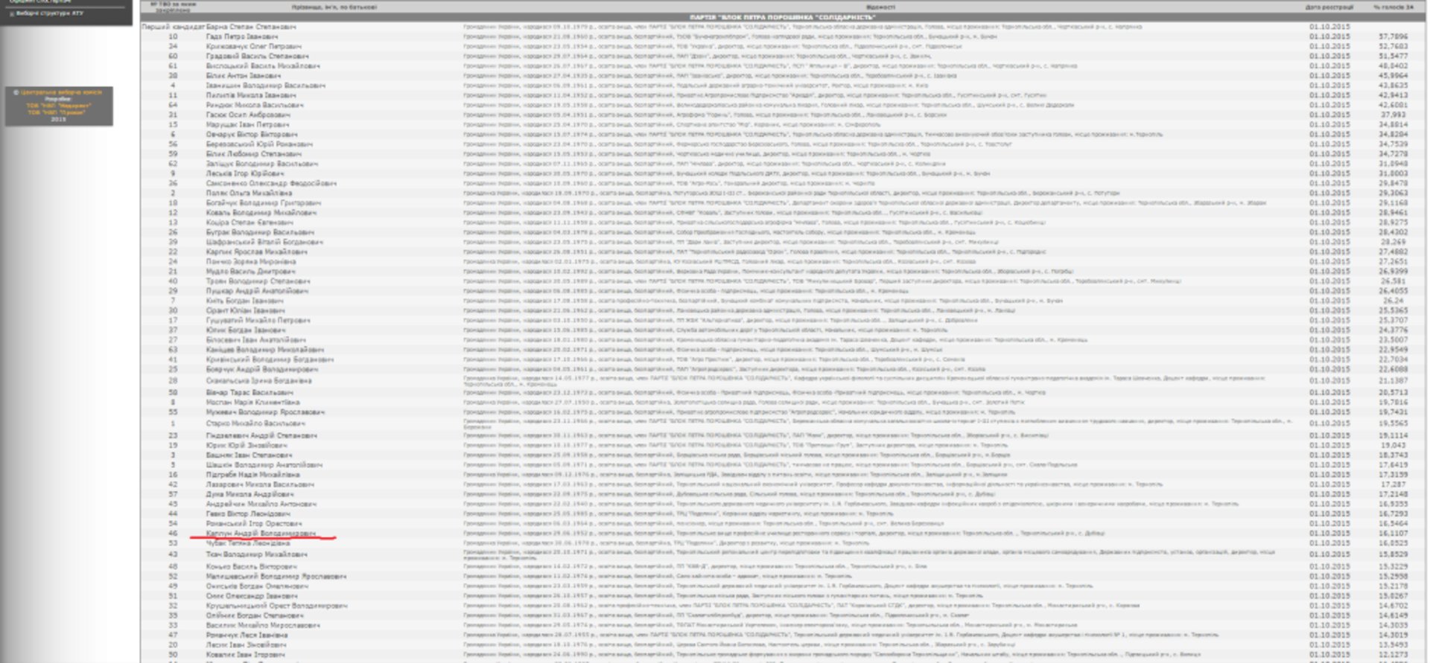Select name Вислоцький Василь Михайлович
The width and height of the screenshot is (1430, 663).
(x=263, y=65)
